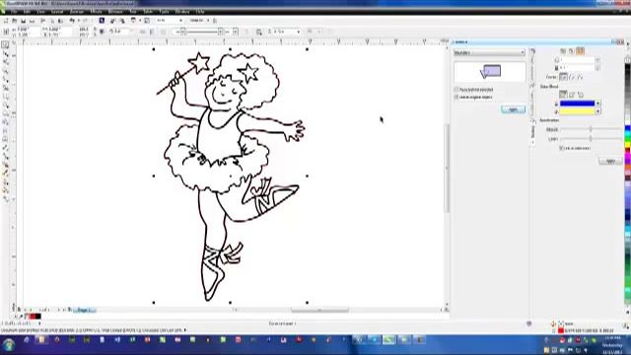The height and width of the screenshot is (355, 631).
Task: Select the bevel corner contour option
Action: tap(580, 77)
